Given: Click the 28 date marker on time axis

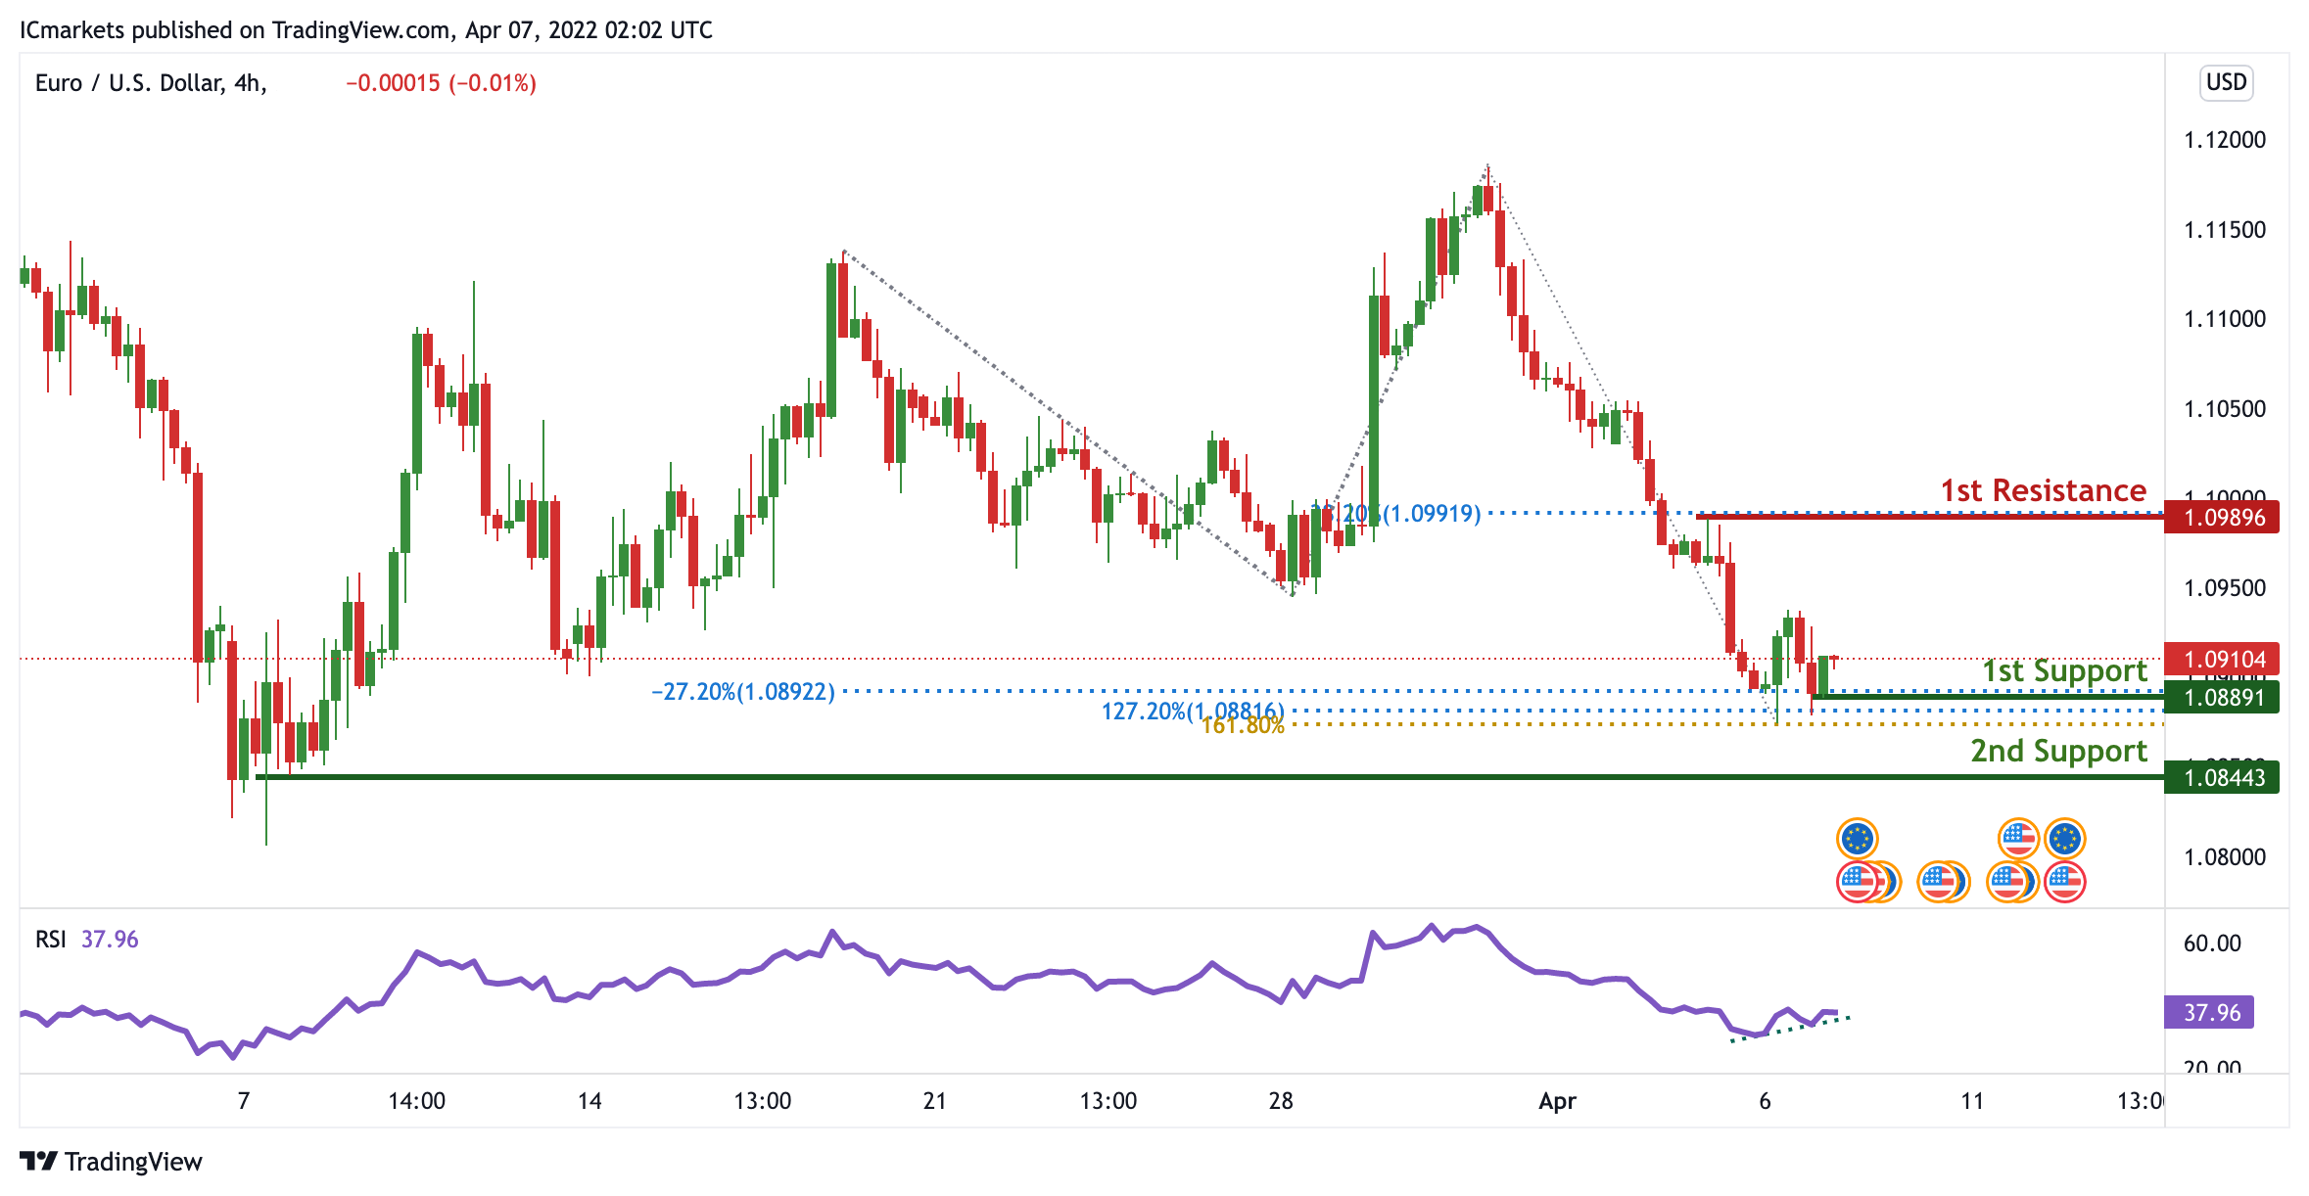Looking at the screenshot, I should tap(1280, 1101).
